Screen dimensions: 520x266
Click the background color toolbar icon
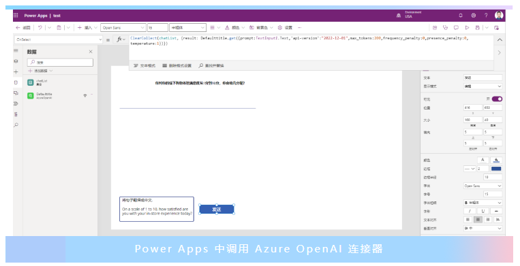(251, 28)
